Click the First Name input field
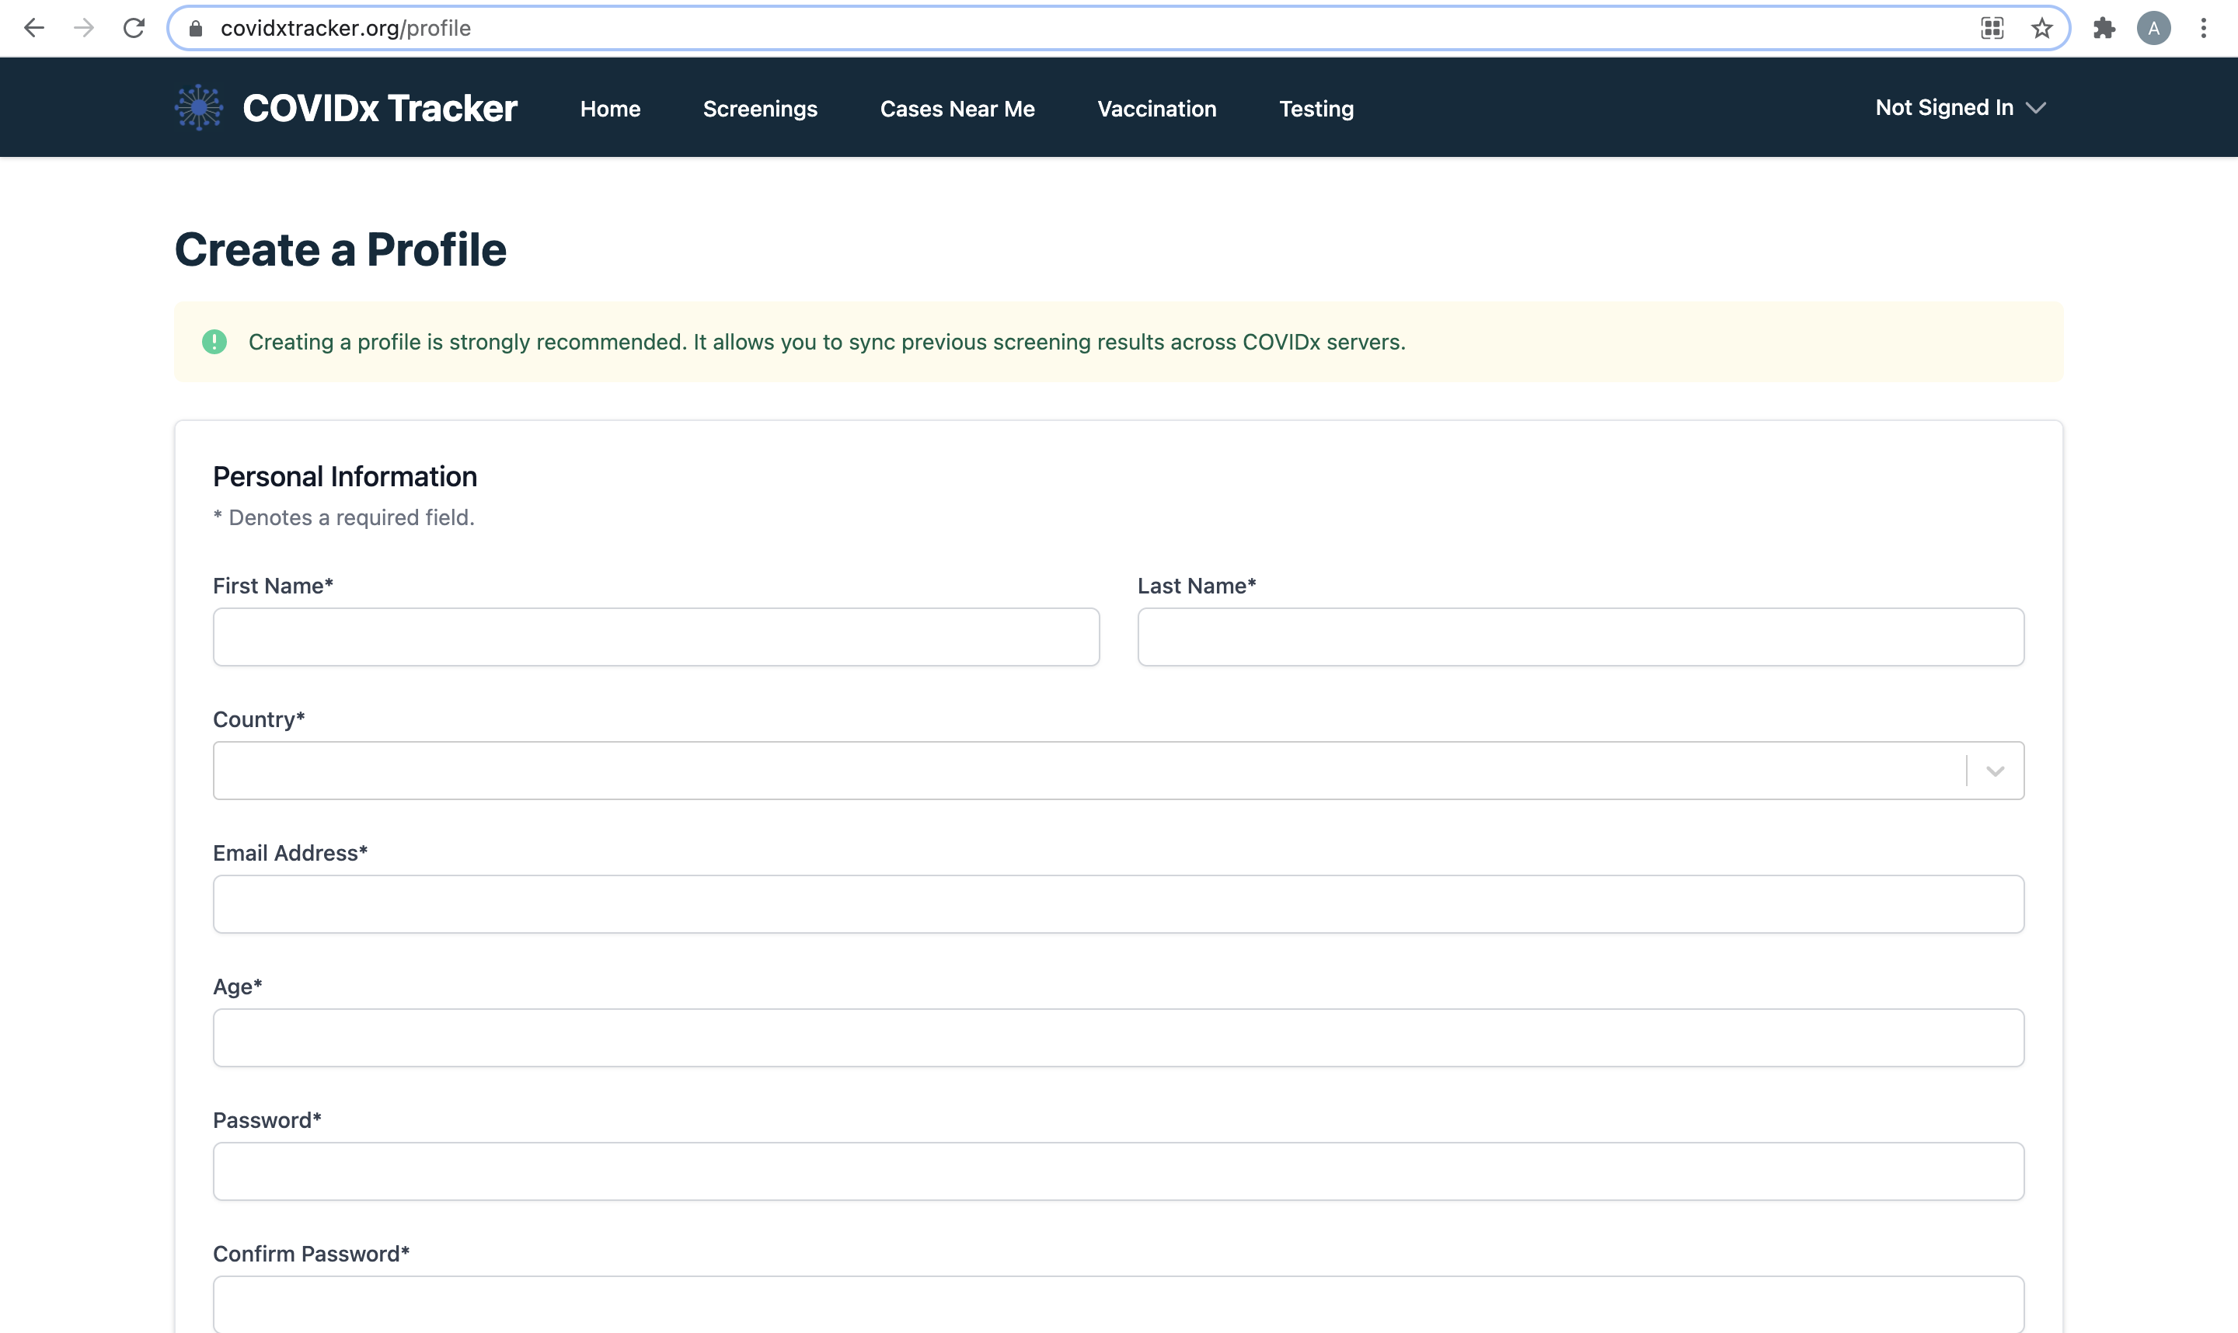The image size is (2238, 1333). pyautogui.click(x=656, y=637)
